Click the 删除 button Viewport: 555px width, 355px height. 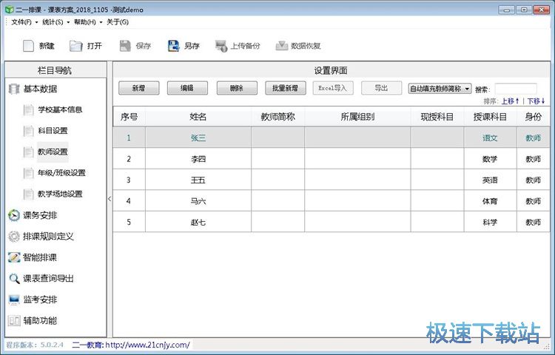coord(237,88)
